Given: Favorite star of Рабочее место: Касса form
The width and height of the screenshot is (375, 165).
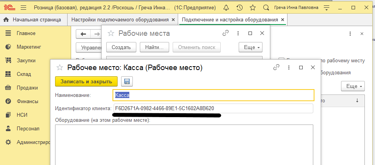Looking at the screenshot, I should point(59,68).
